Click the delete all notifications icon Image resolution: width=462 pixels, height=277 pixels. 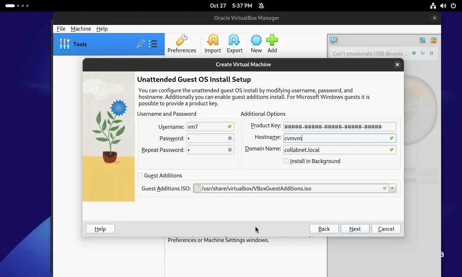click(433, 40)
